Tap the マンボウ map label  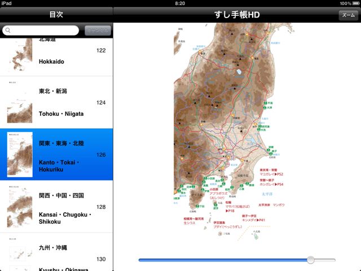[279, 205]
